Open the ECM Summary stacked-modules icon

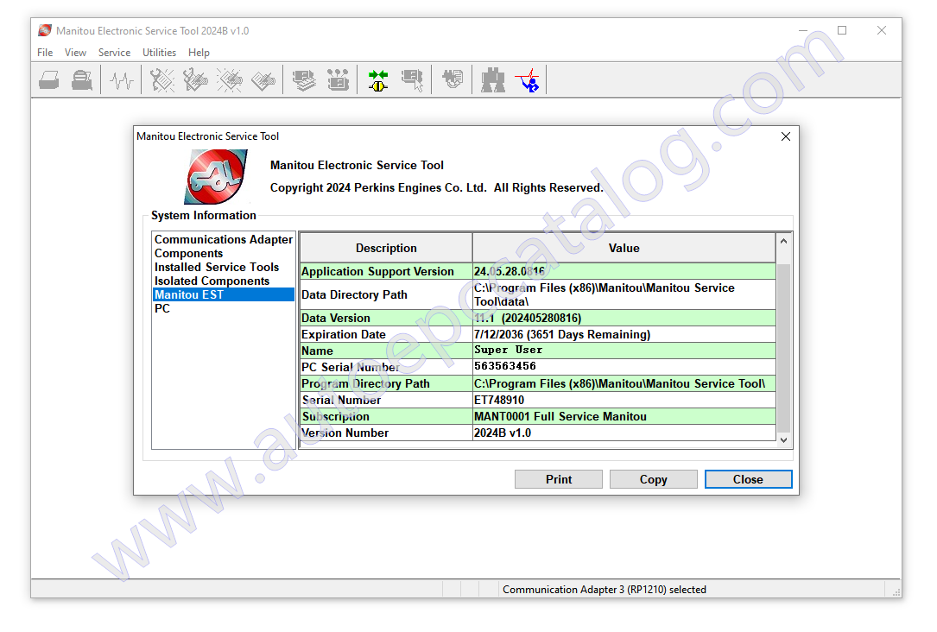[304, 80]
